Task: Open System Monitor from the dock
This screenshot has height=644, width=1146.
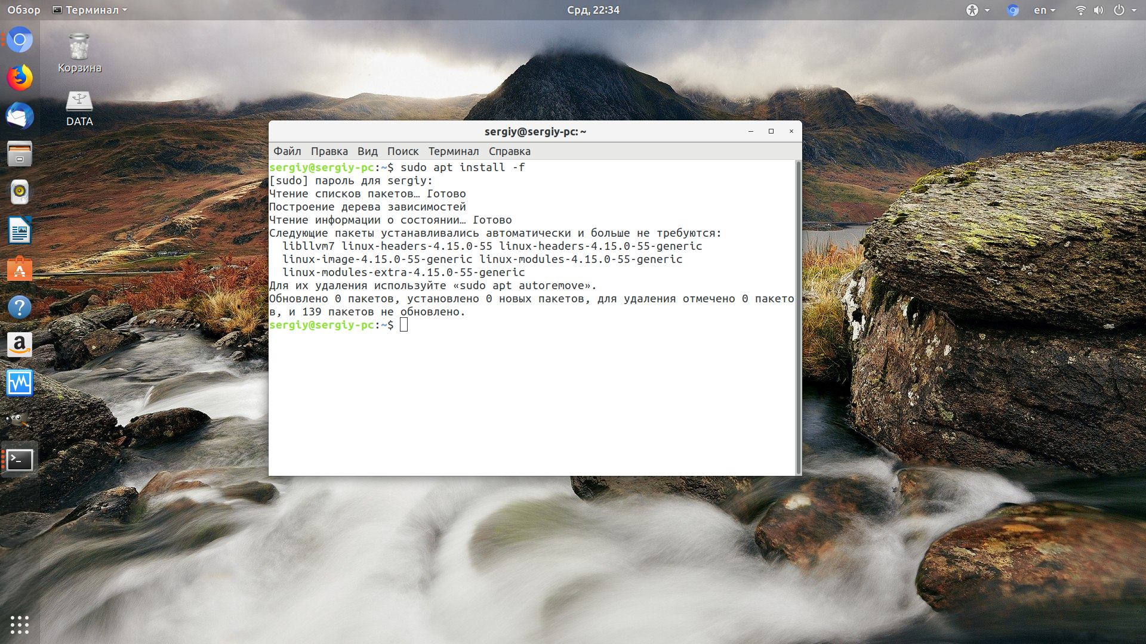Action: coord(20,383)
